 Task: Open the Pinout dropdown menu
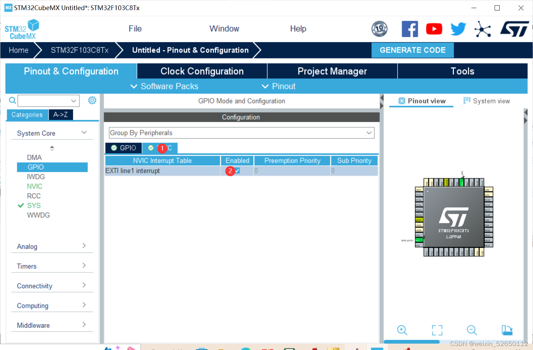[x=278, y=86]
